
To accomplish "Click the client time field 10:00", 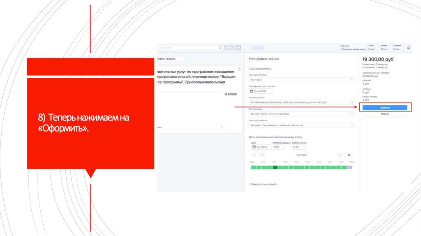I will [x=298, y=147].
